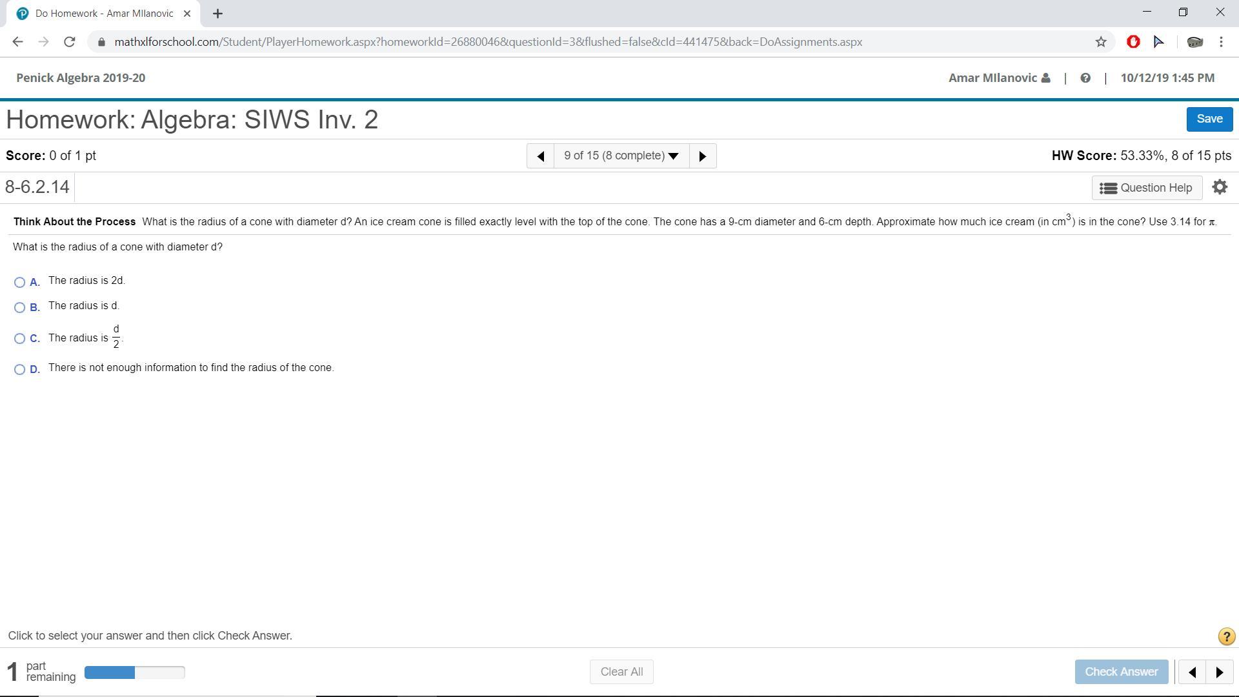Reload the page with the refresh icon
The width and height of the screenshot is (1239, 697).
(70, 42)
